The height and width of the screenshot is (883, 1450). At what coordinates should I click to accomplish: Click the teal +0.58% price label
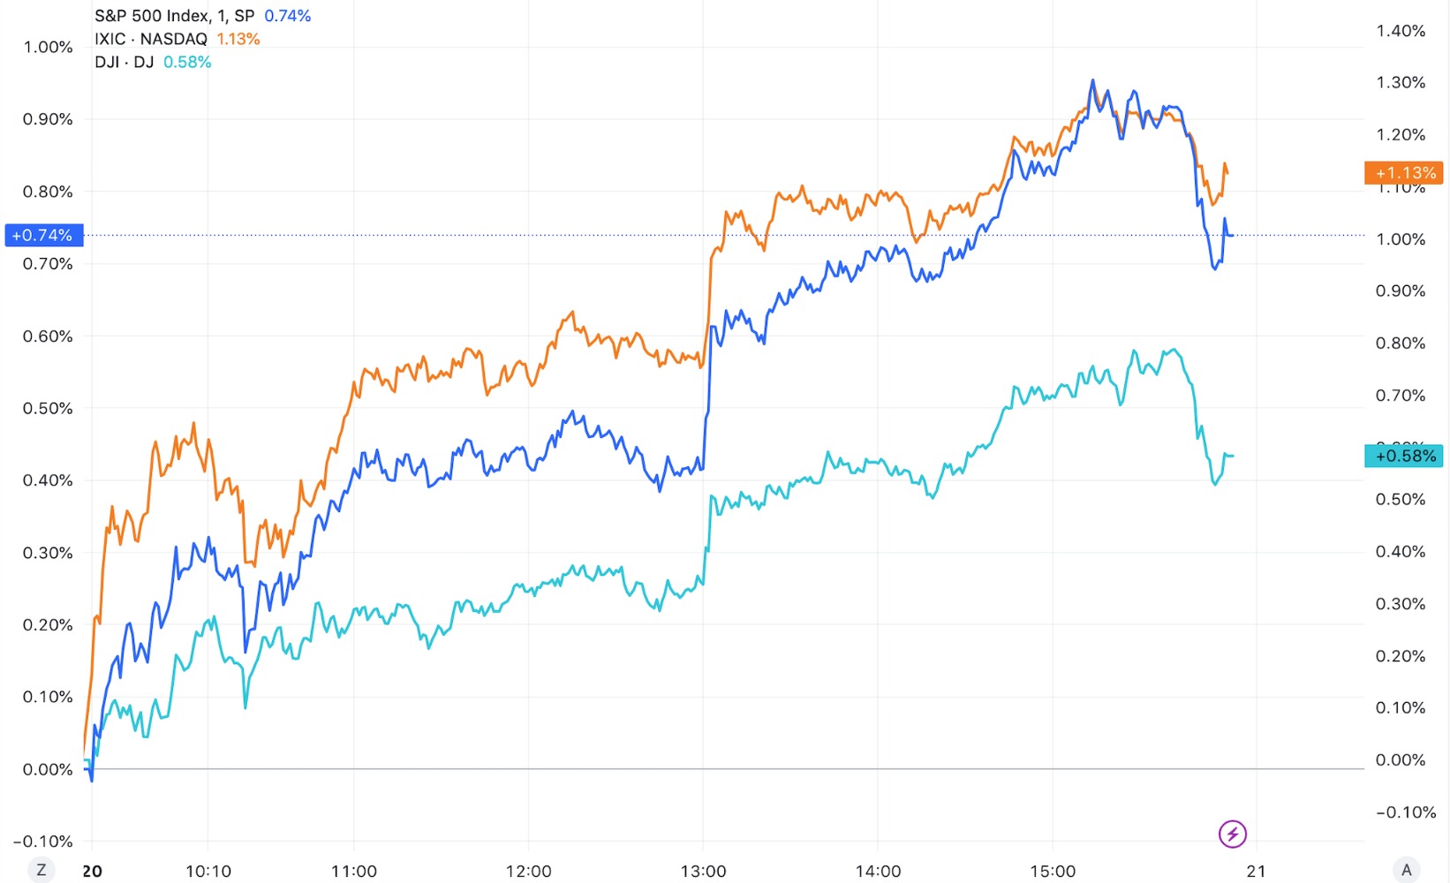[x=1403, y=456]
